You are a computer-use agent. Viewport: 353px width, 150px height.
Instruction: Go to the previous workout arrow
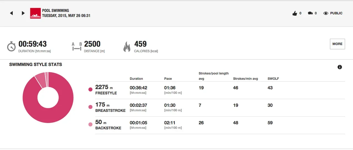click(x=11, y=13)
